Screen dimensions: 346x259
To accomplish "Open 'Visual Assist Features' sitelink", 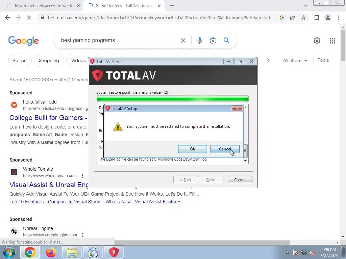I will click(x=158, y=202).
